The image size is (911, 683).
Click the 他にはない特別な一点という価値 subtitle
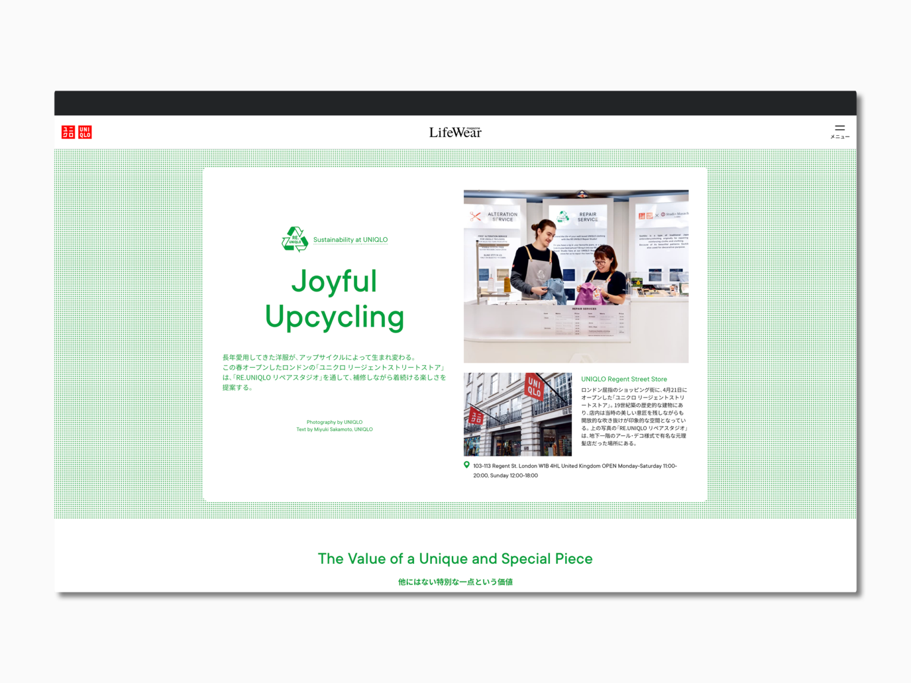[x=455, y=582]
